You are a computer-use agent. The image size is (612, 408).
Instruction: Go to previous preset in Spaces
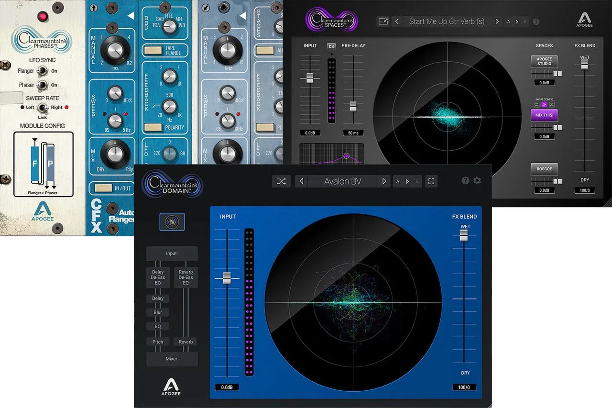[x=397, y=22]
